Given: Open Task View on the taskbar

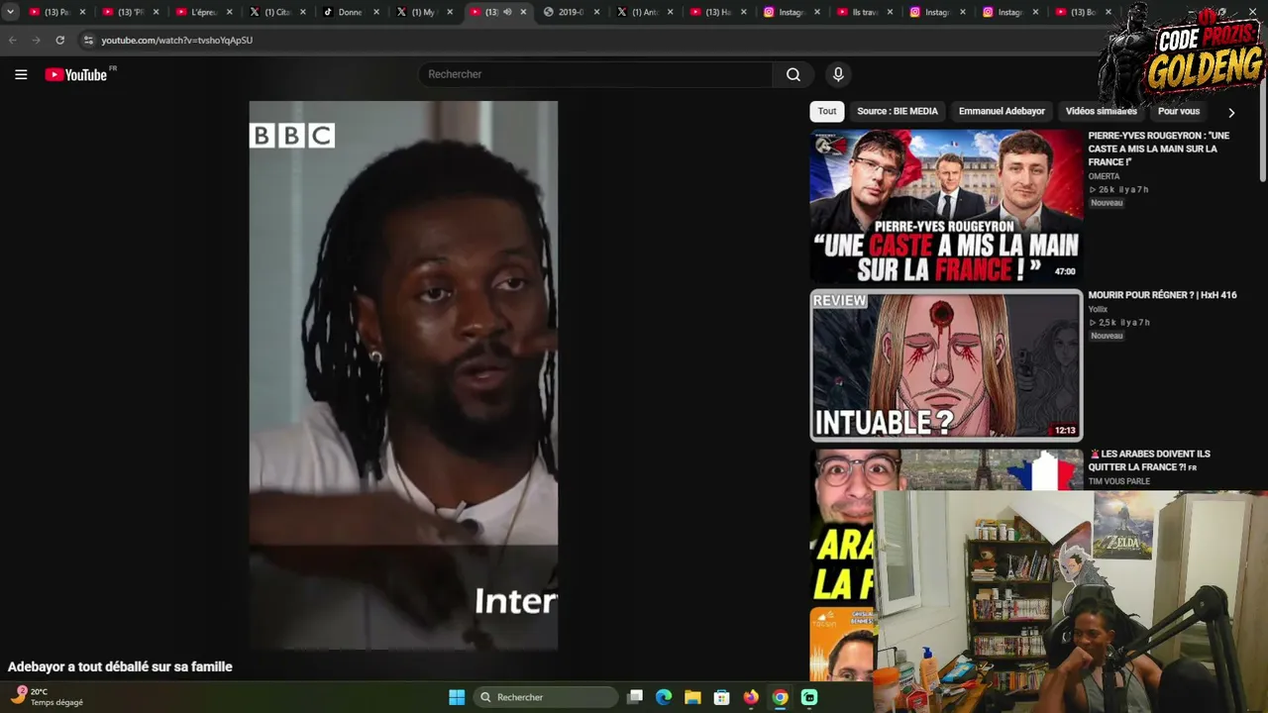Looking at the screenshot, I should [635, 697].
